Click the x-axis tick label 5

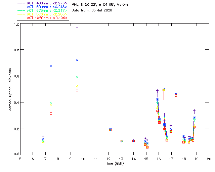pos(20,159)
